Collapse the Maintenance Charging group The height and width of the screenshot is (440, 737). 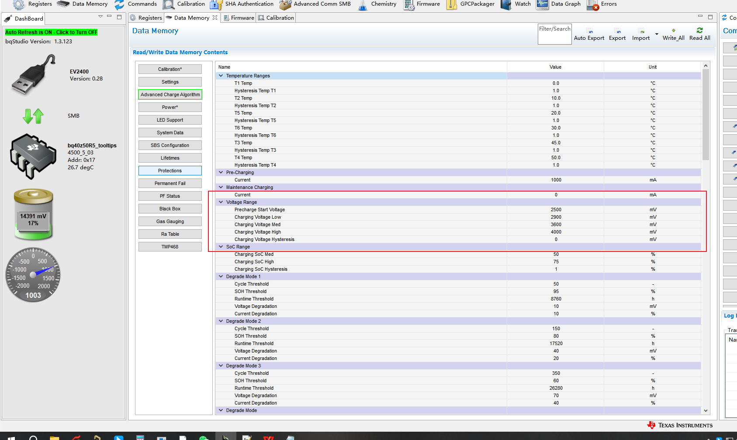pyautogui.click(x=221, y=187)
